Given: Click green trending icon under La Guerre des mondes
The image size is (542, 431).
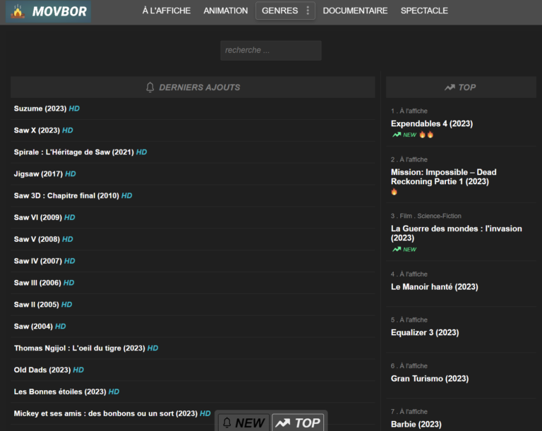Looking at the screenshot, I should [397, 250].
